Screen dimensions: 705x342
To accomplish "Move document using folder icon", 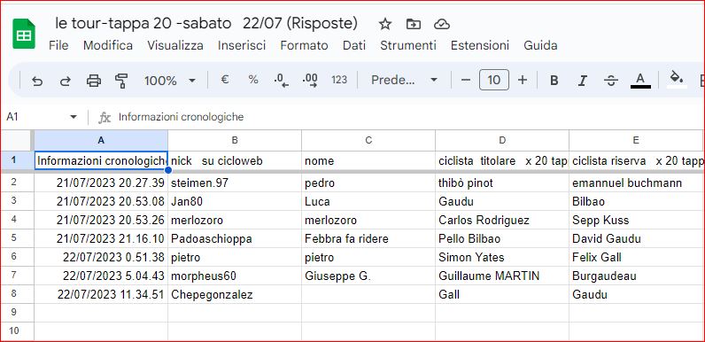I will (414, 24).
